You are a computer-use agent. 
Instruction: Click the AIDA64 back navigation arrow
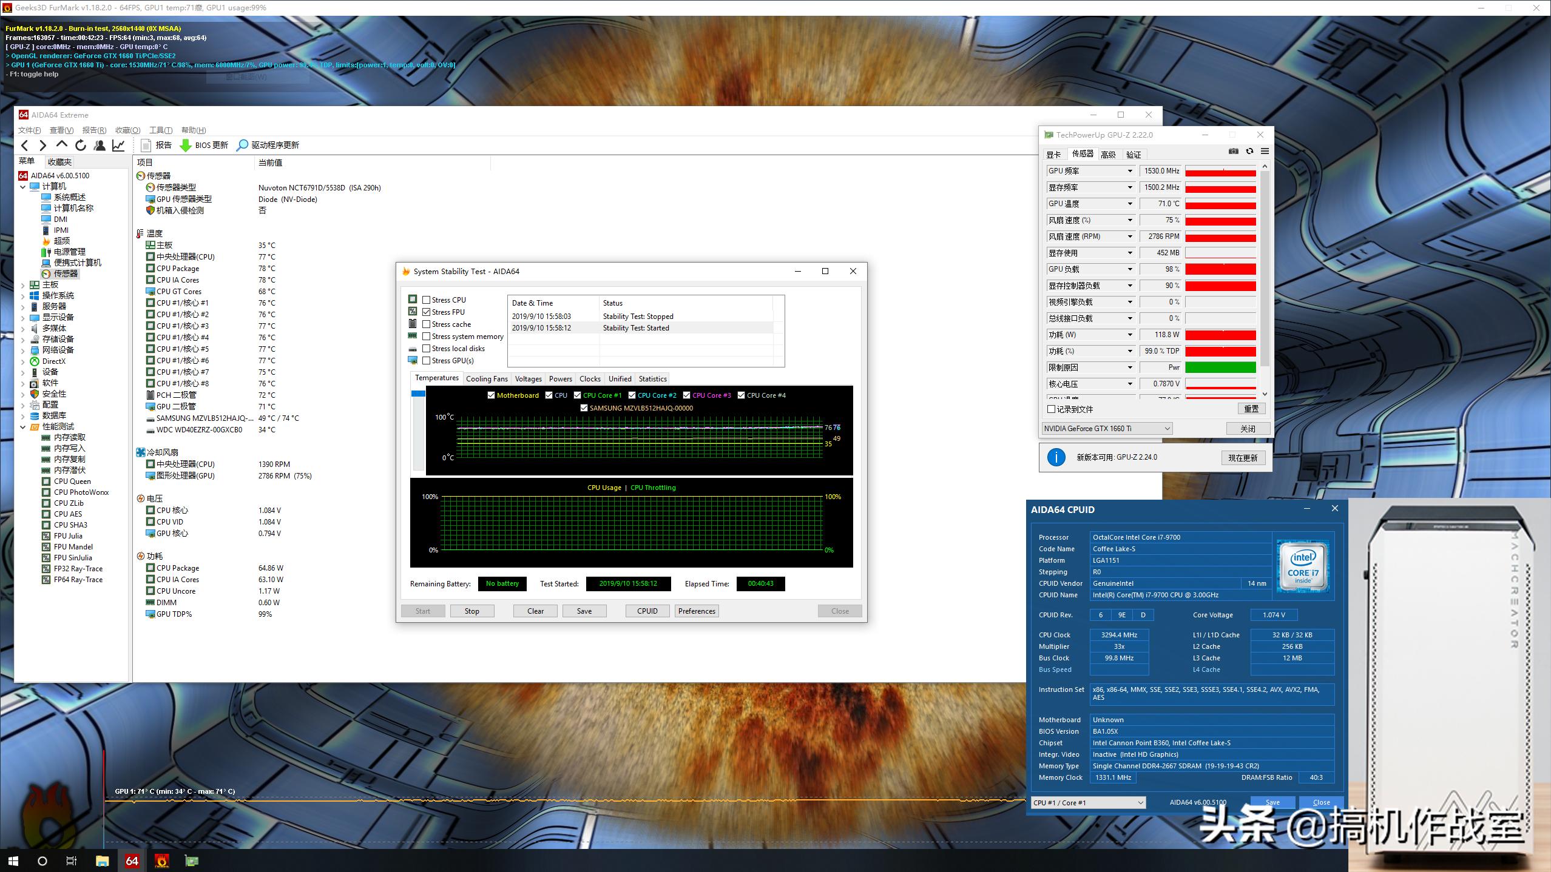point(25,145)
